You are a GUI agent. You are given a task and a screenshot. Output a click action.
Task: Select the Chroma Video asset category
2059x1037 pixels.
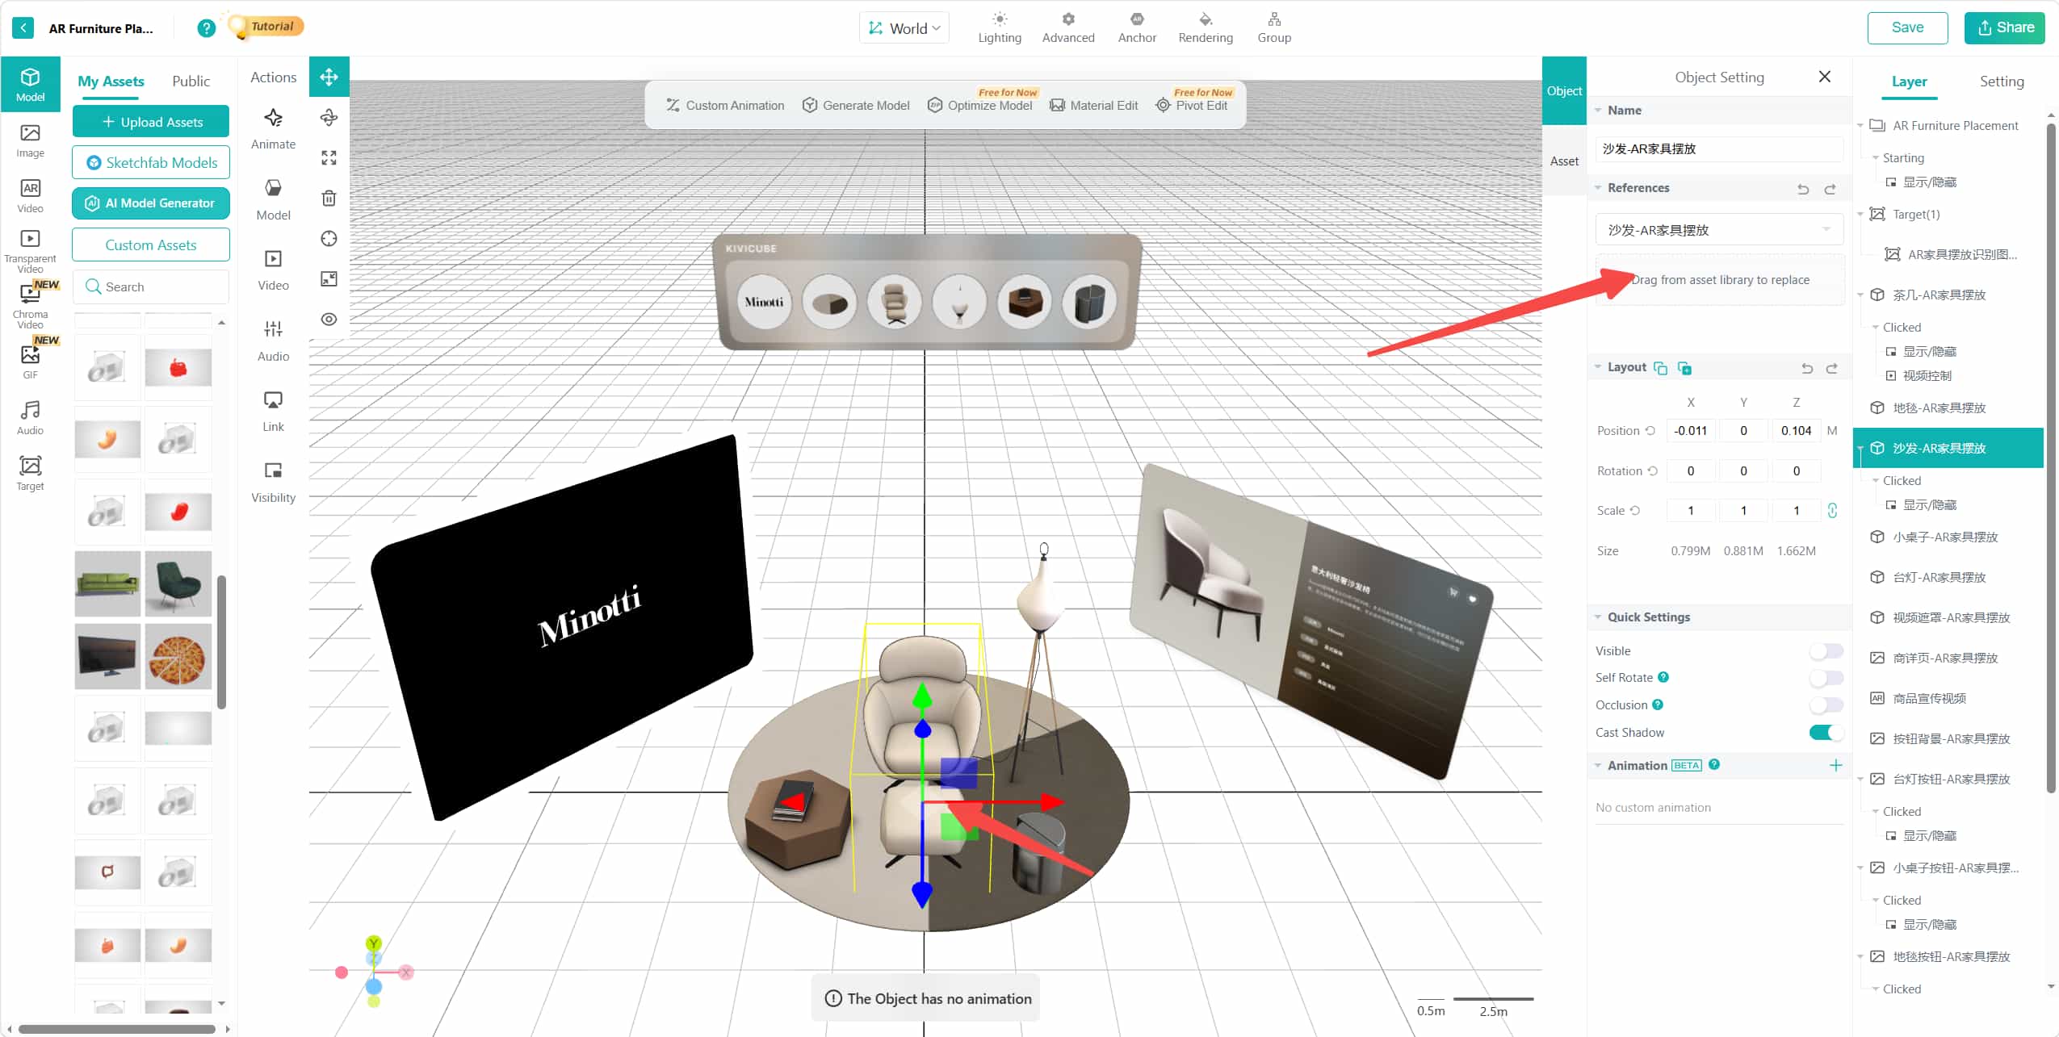pos(30,307)
